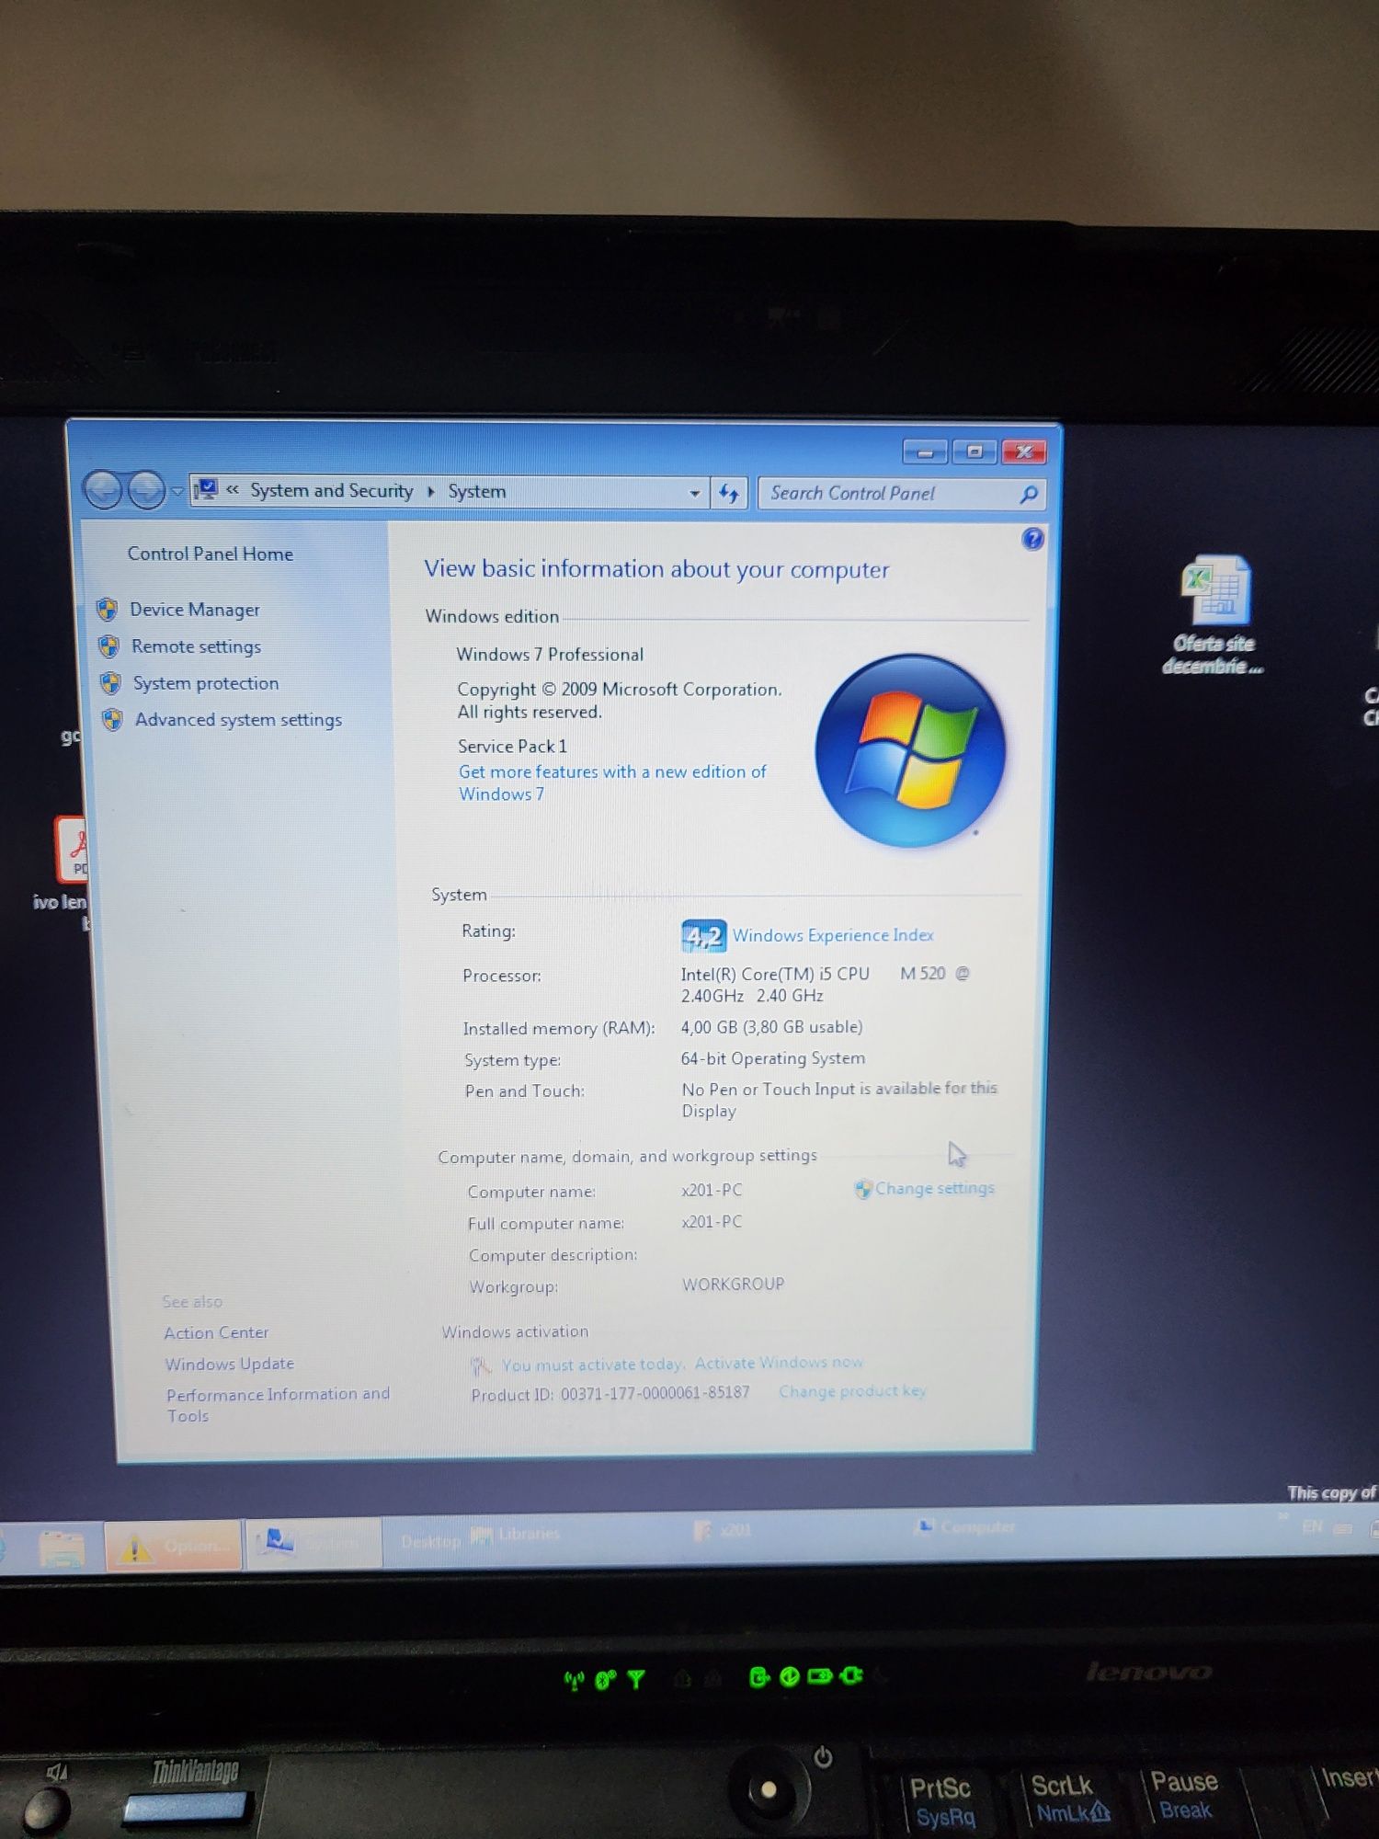1379x1839 pixels.
Task: Click WORKGROUP value text
Action: coord(733,1285)
